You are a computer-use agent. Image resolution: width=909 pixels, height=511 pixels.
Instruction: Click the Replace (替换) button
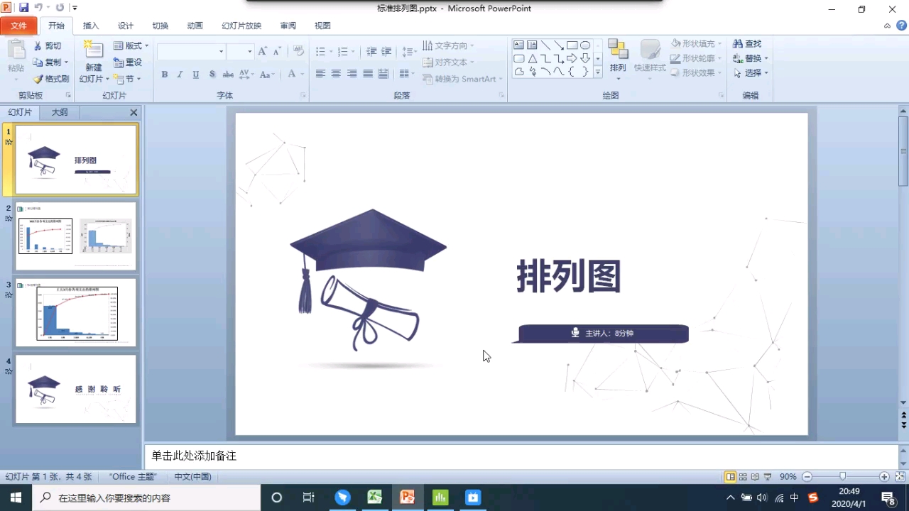751,58
